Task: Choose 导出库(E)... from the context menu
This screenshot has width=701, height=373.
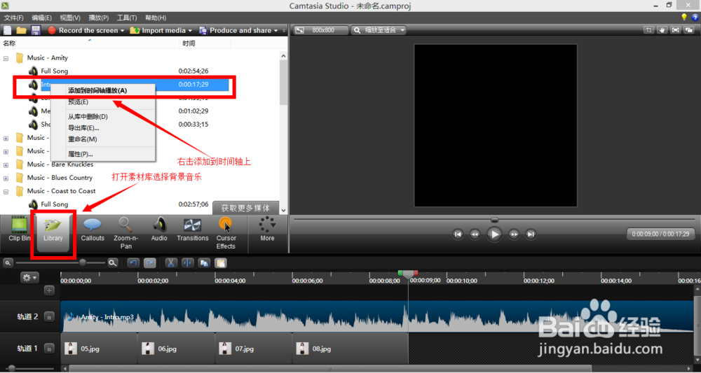Action: 103,128
